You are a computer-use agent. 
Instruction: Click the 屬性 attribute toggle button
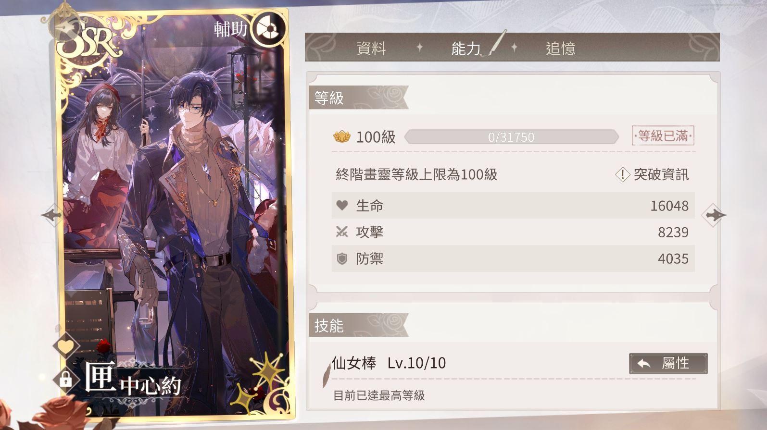tap(668, 364)
